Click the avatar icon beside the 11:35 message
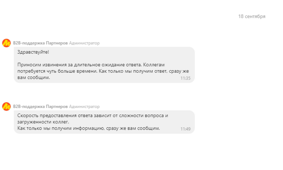This screenshot has width=283, height=170. [x=6, y=43]
